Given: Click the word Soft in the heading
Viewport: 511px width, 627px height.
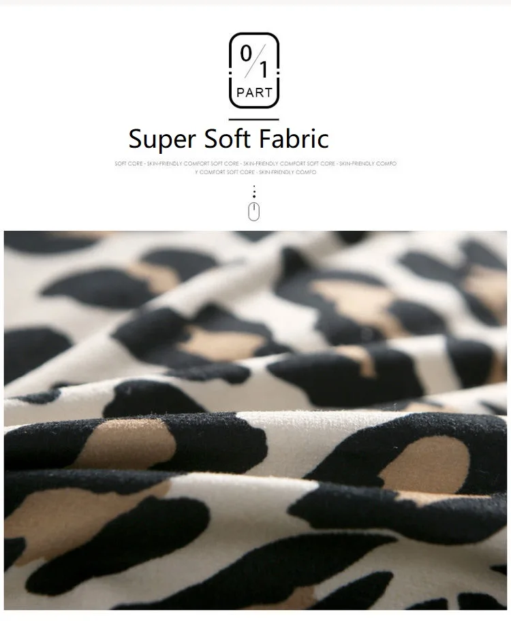Looking at the screenshot, I should tap(228, 138).
